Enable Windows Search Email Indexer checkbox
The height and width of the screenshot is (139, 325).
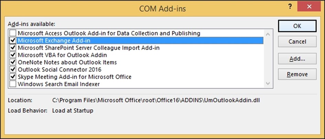(13, 84)
